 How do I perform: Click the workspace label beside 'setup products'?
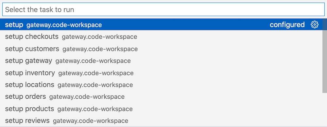pos(95,109)
